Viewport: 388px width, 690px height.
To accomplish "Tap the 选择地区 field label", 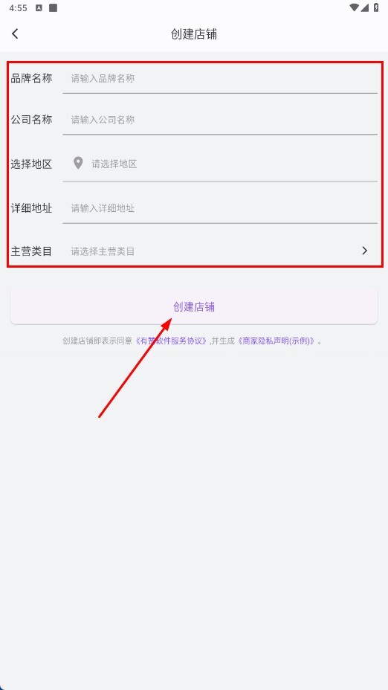I will point(31,164).
